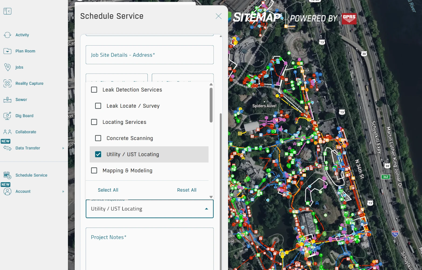Expand the Account submenu
The width and height of the screenshot is (422, 270).
63,191
